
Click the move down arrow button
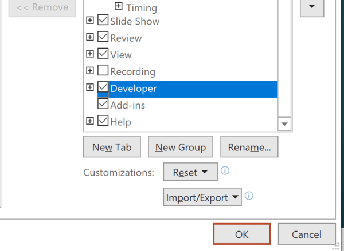pos(312,7)
